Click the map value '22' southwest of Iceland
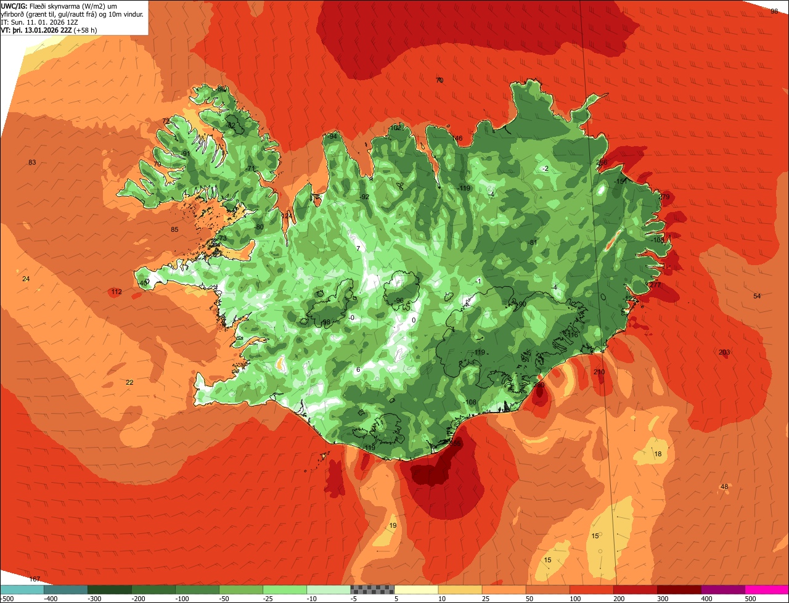Screen dimensions: 789x603 pos(129,382)
